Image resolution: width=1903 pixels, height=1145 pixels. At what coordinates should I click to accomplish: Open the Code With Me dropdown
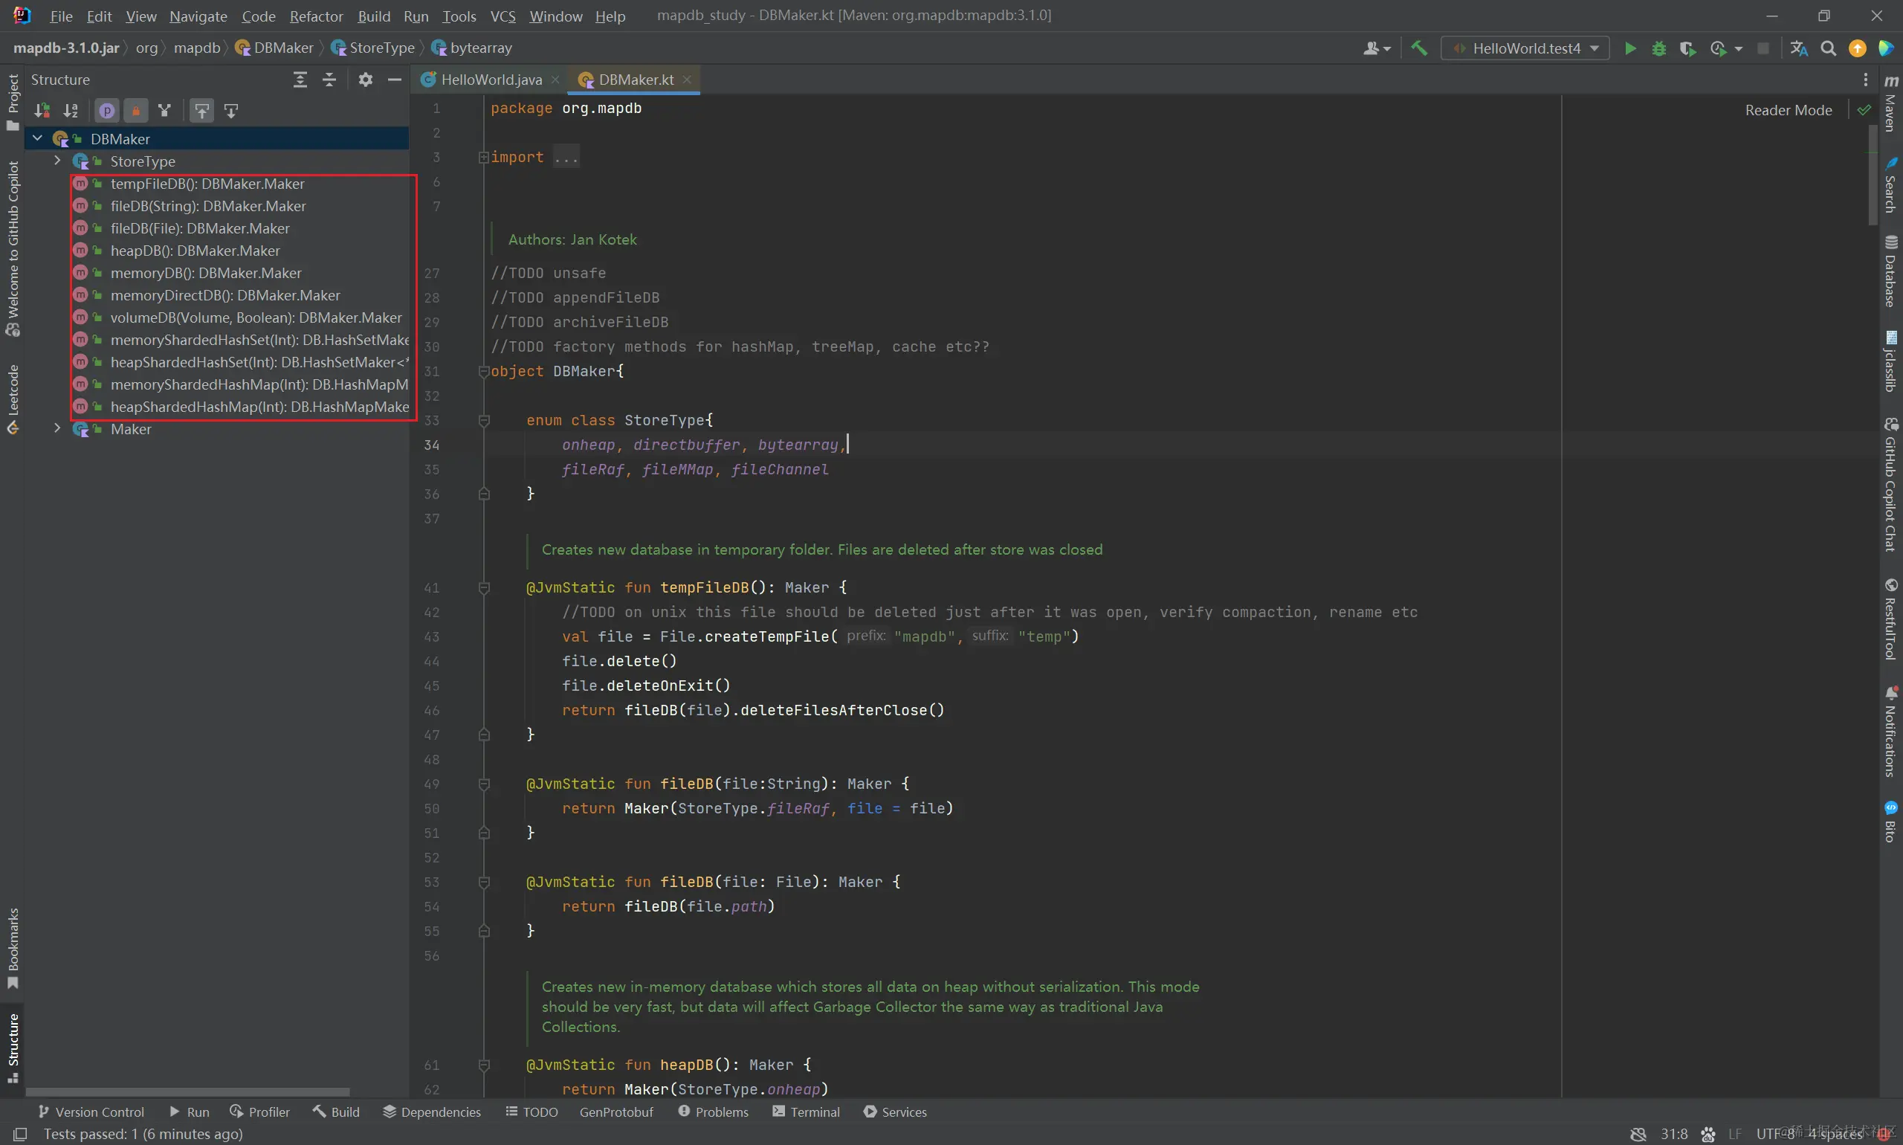(1377, 48)
